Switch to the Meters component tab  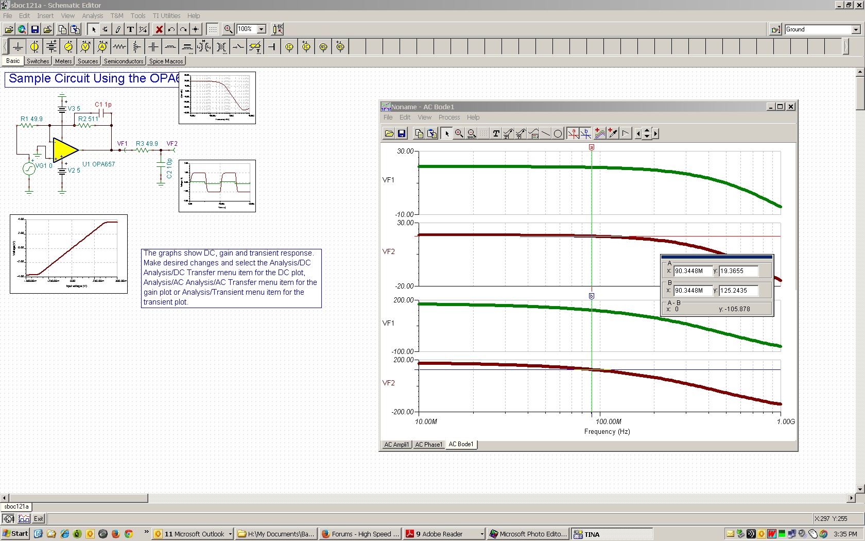point(63,61)
